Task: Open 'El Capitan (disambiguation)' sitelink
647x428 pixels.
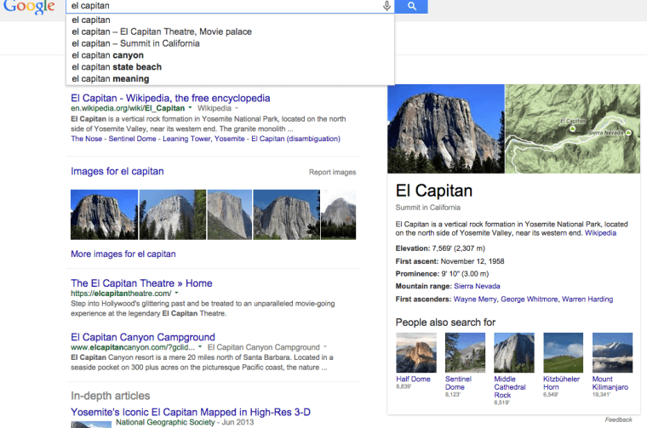Action: point(296,139)
